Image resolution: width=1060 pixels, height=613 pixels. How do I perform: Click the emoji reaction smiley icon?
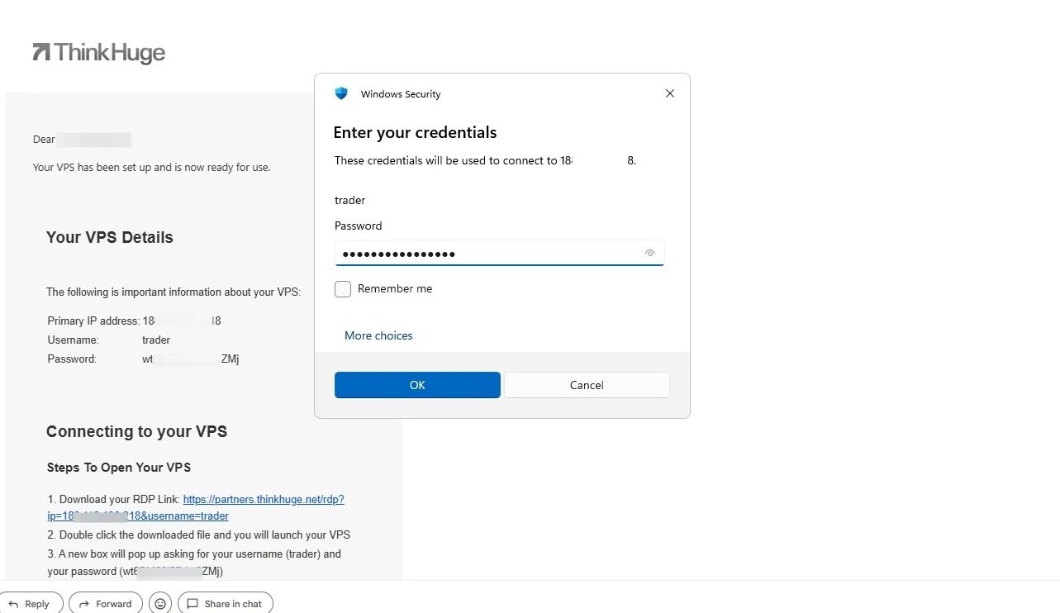tap(160, 604)
